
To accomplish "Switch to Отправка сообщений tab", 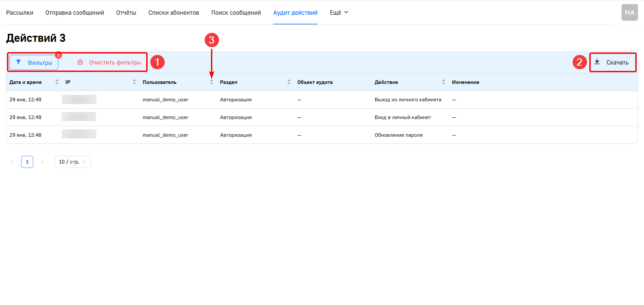I will click(74, 12).
